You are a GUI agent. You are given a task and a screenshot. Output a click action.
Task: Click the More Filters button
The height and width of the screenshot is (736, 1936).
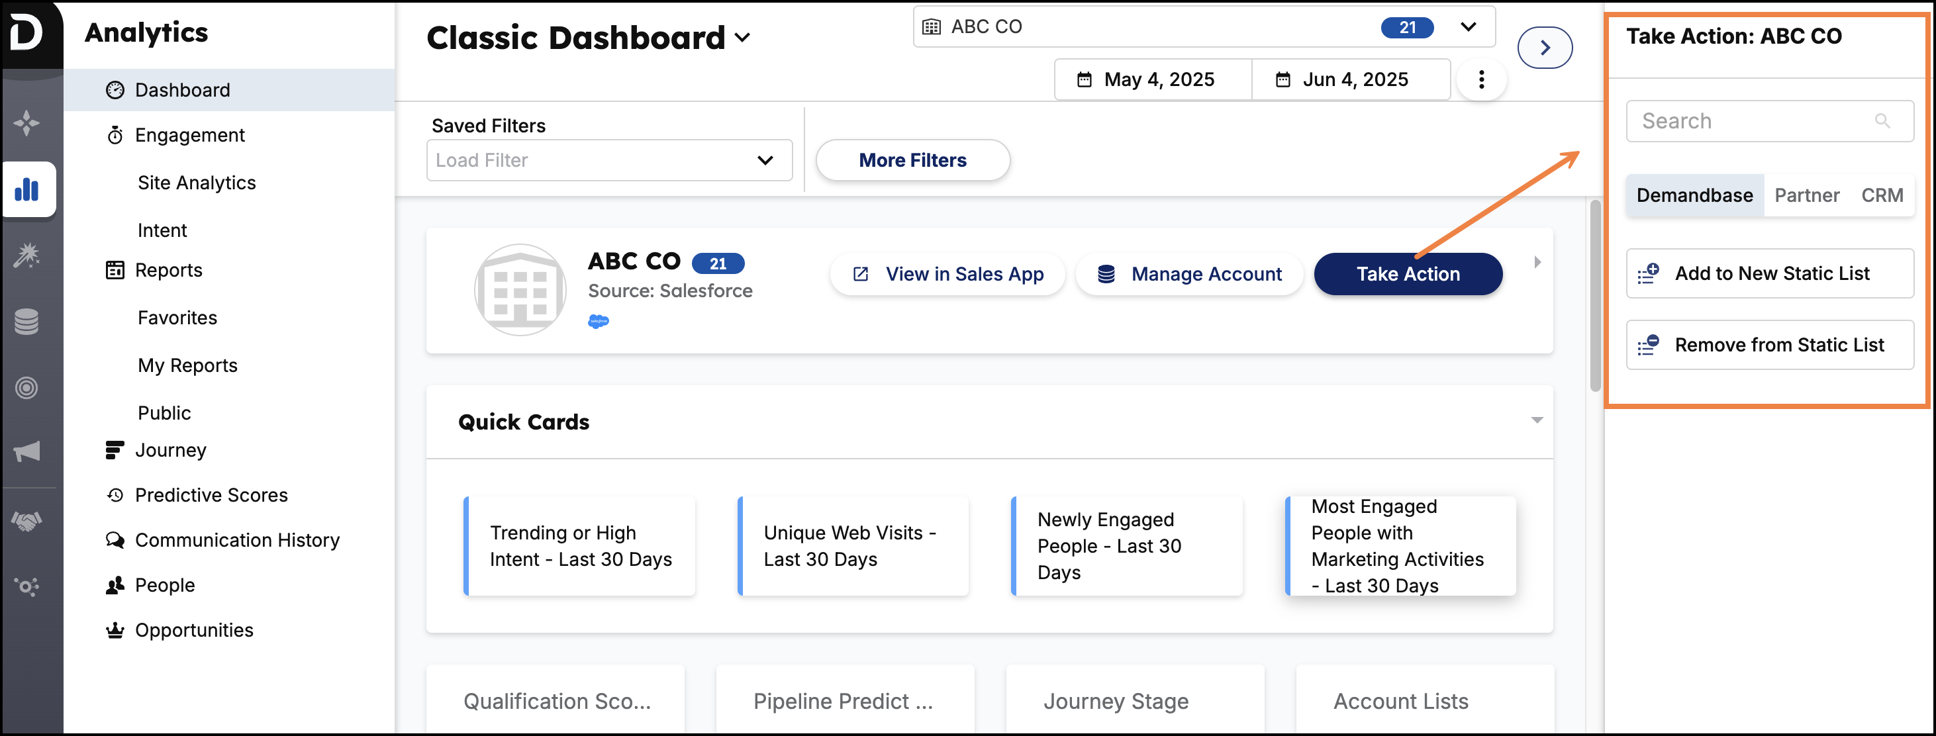(912, 160)
